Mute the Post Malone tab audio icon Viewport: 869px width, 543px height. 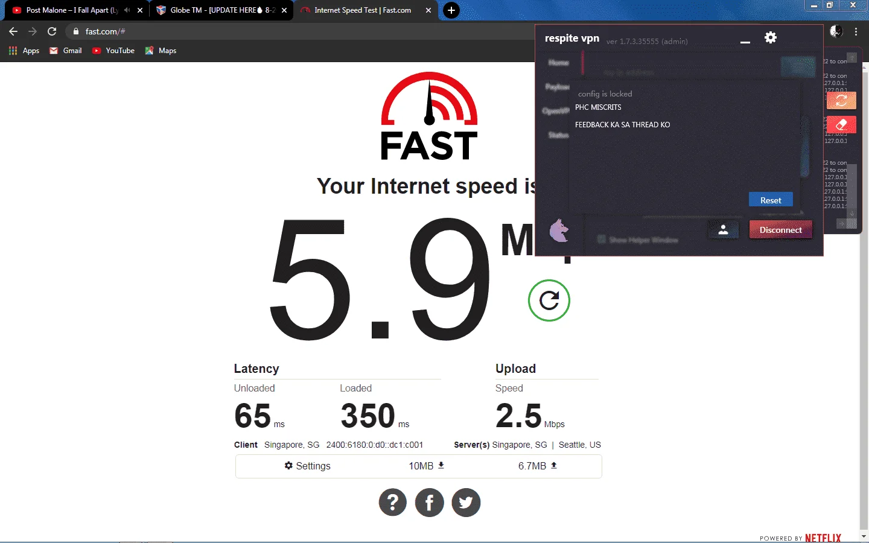point(127,10)
